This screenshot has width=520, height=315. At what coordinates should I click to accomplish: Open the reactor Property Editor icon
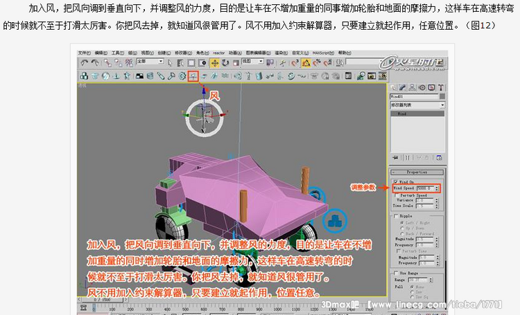[348, 76]
